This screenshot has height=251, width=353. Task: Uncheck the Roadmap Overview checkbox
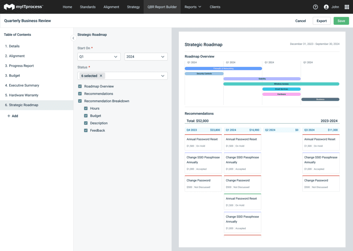coord(80,87)
